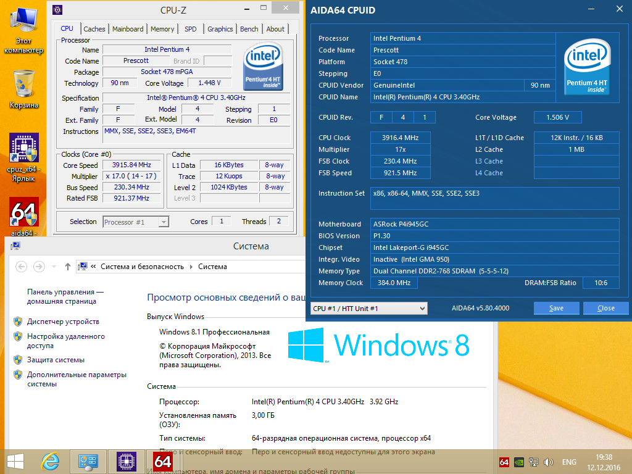Click the shield icon beside Диспетчер устройств
The height and width of the screenshot is (474, 632).
pos(18,321)
